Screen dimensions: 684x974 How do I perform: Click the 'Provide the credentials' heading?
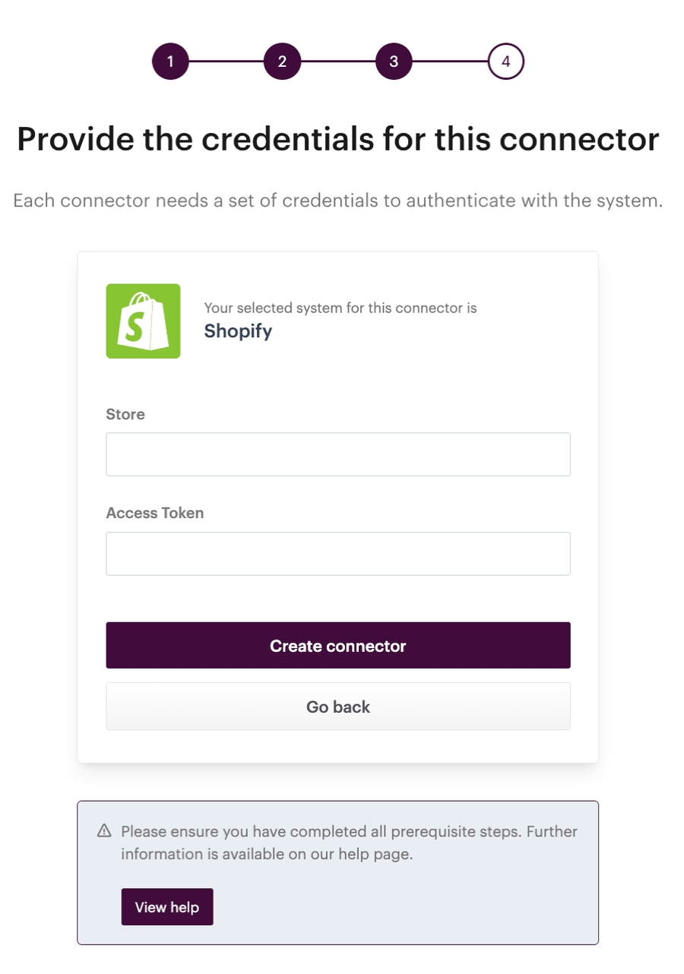coord(337,140)
